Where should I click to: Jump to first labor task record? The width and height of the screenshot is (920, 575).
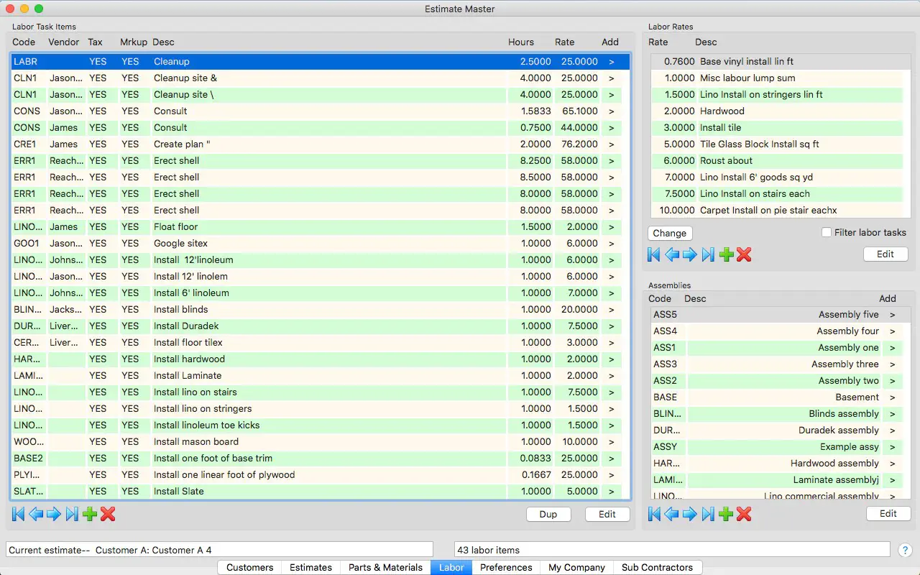19,514
